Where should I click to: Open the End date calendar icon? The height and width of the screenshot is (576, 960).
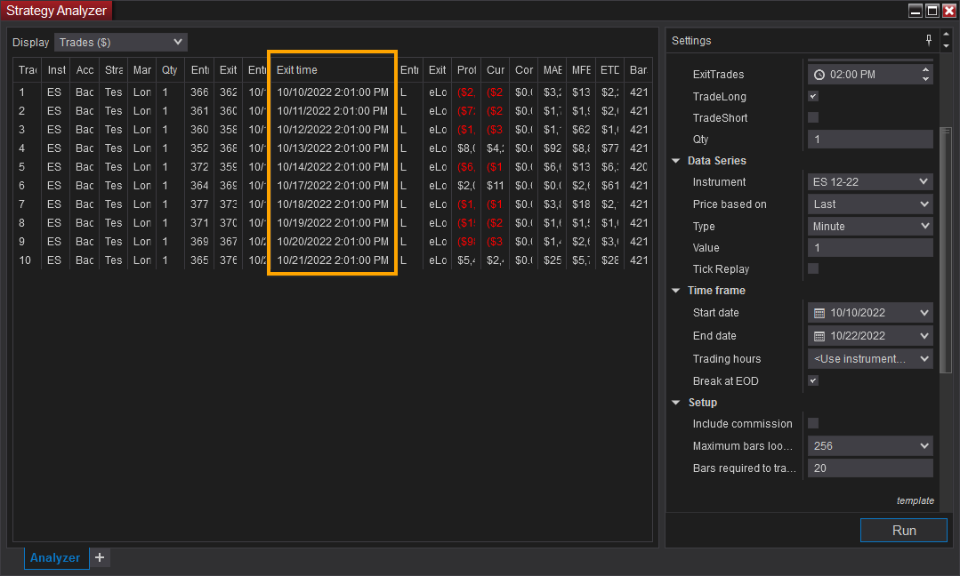click(819, 336)
